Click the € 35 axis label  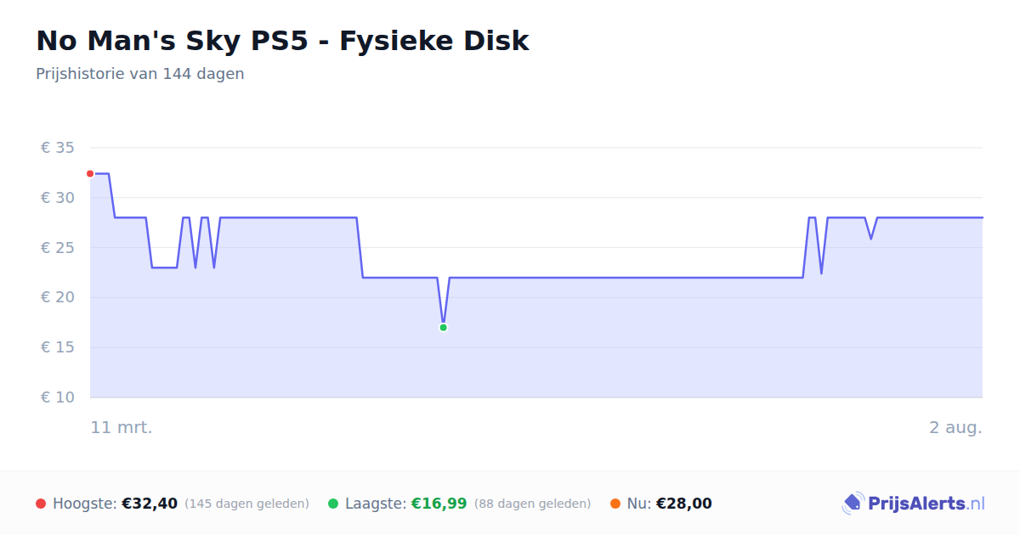coord(58,148)
